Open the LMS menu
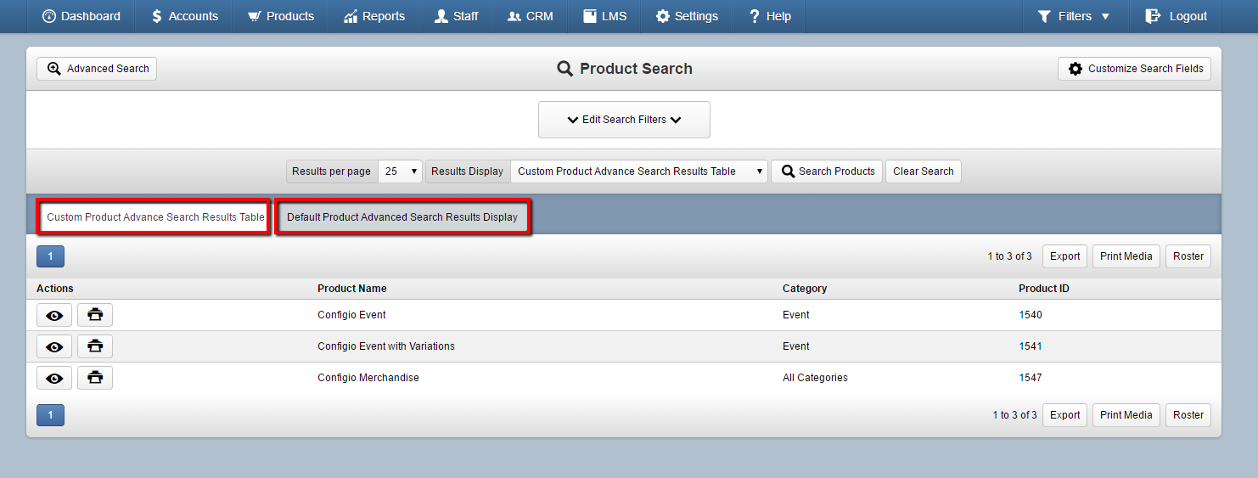The image size is (1258, 478). [x=604, y=16]
